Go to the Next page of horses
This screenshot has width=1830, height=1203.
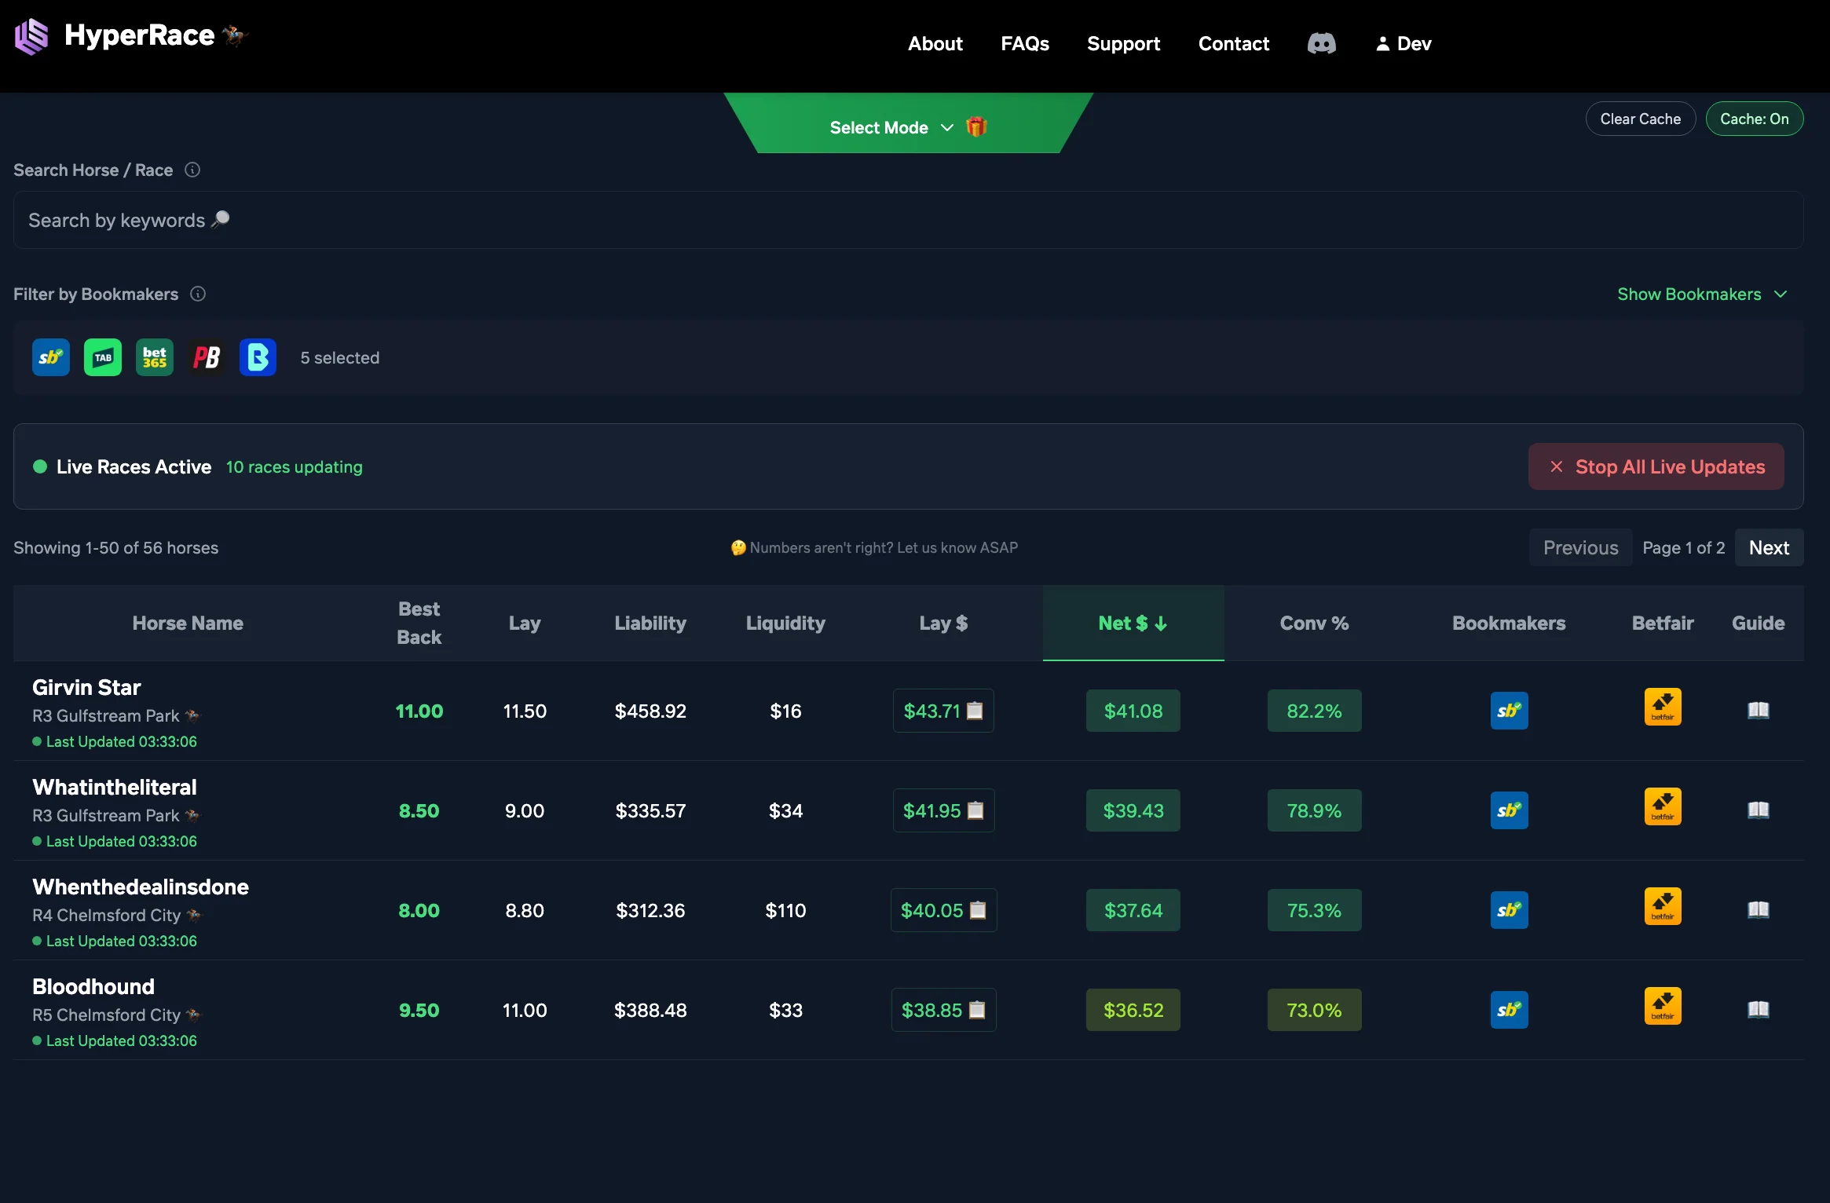tap(1768, 547)
